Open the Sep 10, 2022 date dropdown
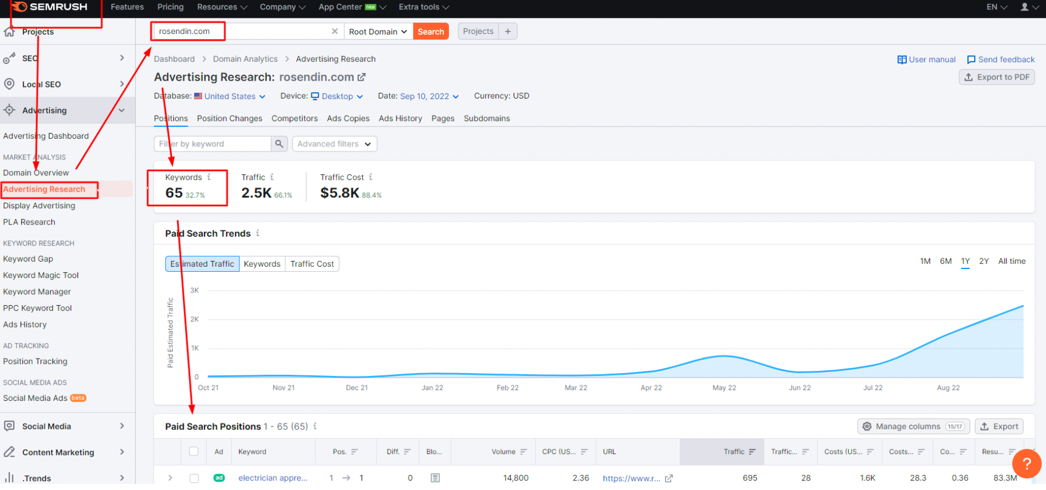The width and height of the screenshot is (1046, 490). pyautogui.click(x=429, y=96)
